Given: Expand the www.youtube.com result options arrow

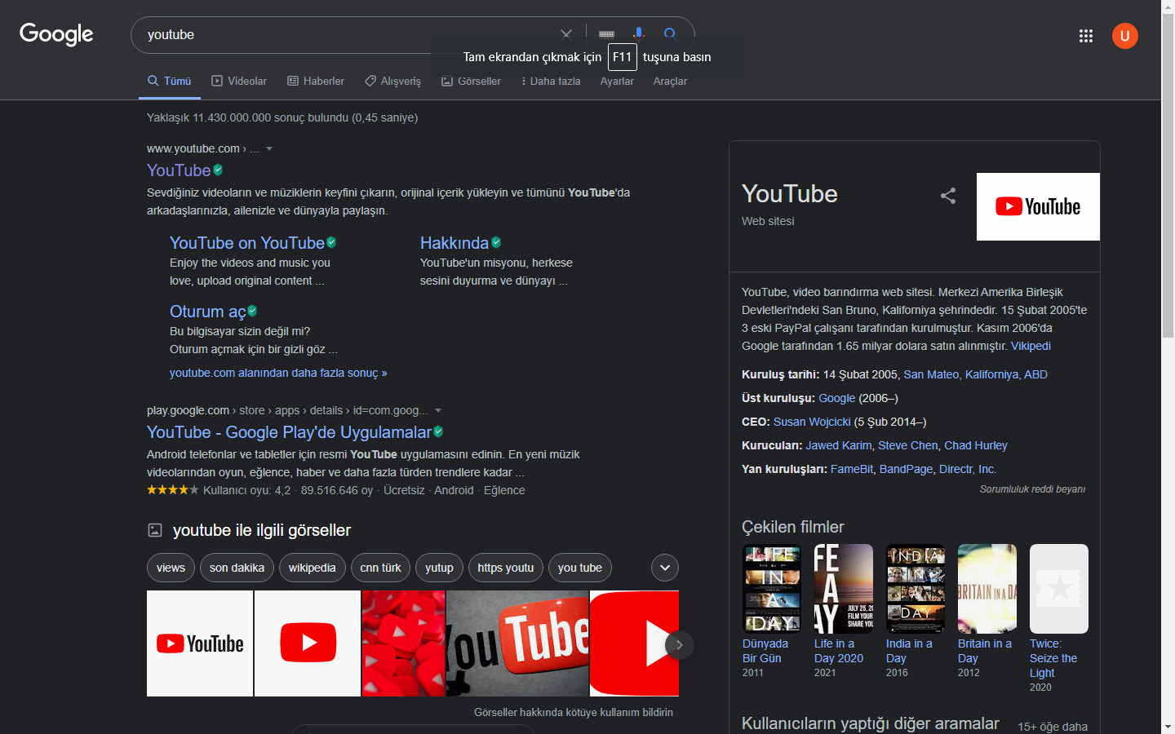Looking at the screenshot, I should pos(269,148).
